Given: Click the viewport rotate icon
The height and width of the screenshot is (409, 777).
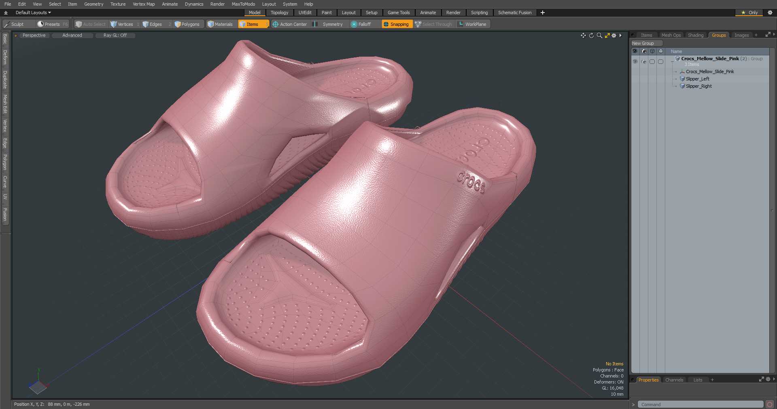Looking at the screenshot, I should [x=591, y=36].
